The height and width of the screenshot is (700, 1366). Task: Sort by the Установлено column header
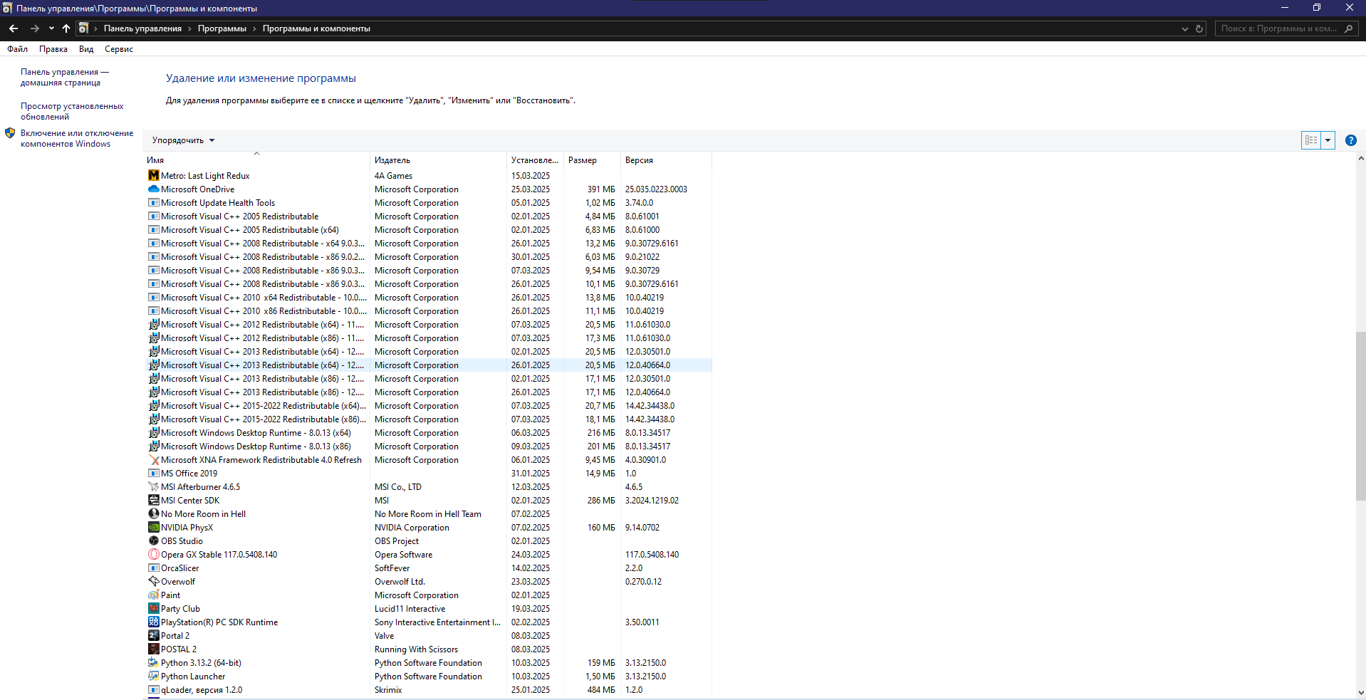pos(535,160)
